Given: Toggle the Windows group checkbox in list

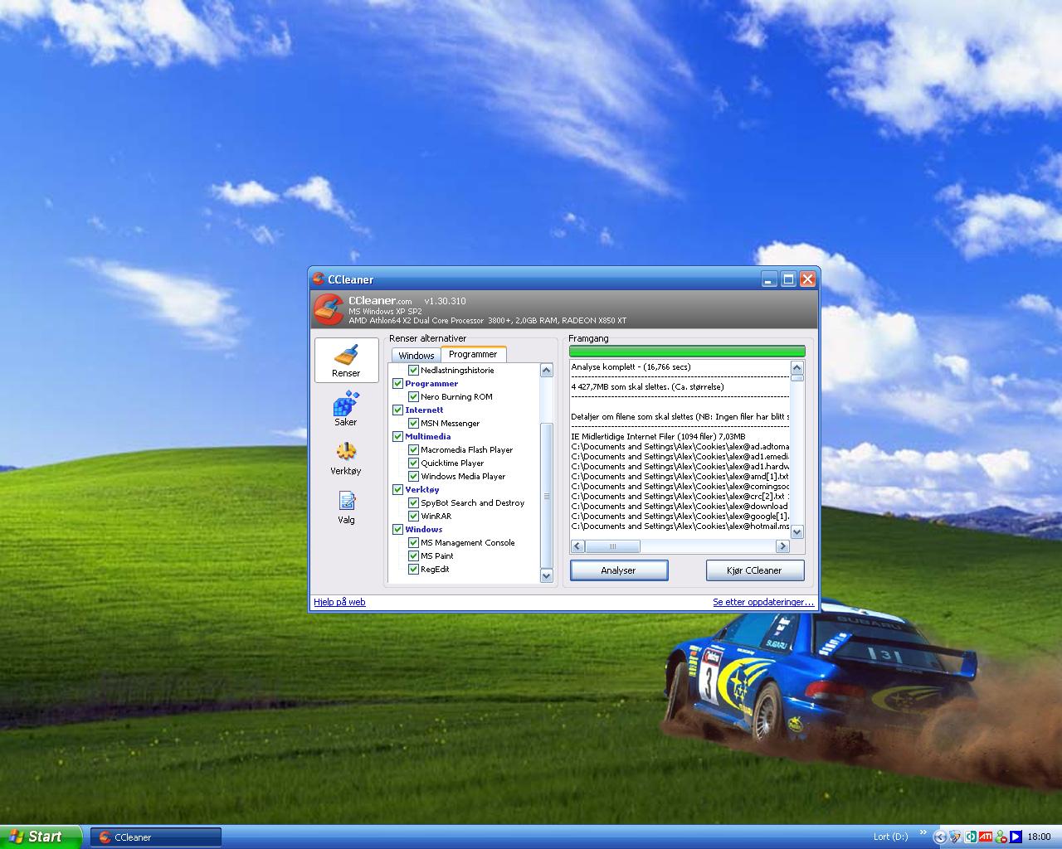Looking at the screenshot, I should pos(397,529).
